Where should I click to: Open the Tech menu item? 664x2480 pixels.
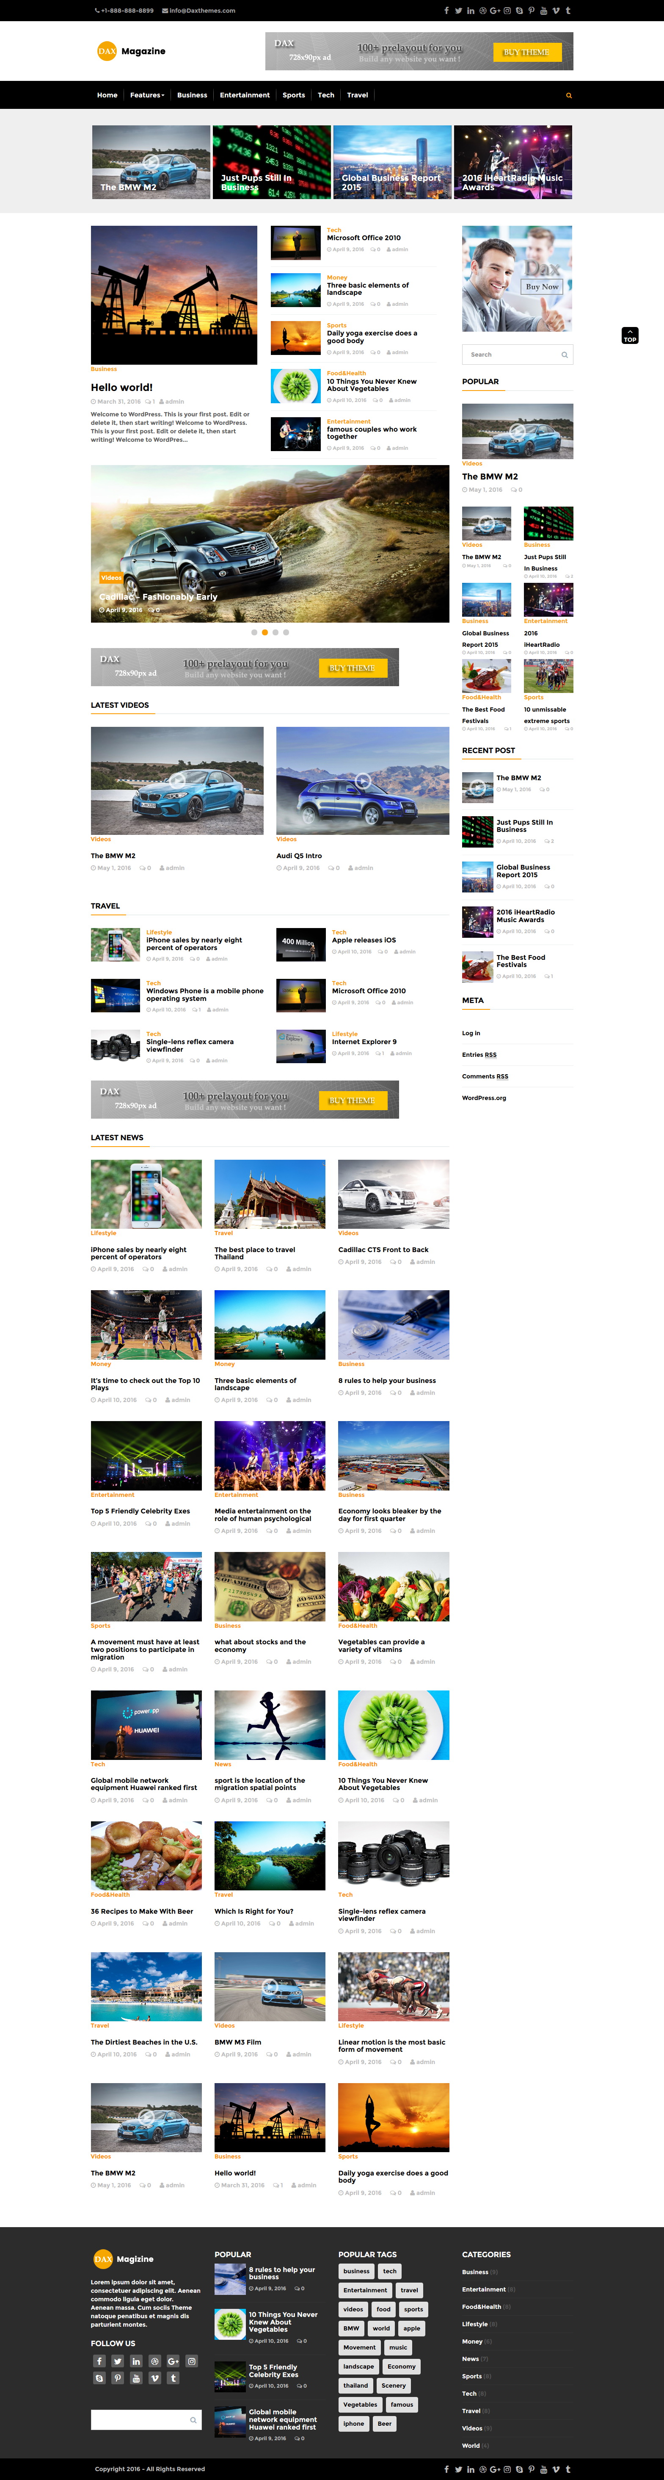[326, 95]
